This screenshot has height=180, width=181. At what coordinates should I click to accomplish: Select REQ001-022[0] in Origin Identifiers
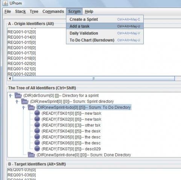point(21,74)
